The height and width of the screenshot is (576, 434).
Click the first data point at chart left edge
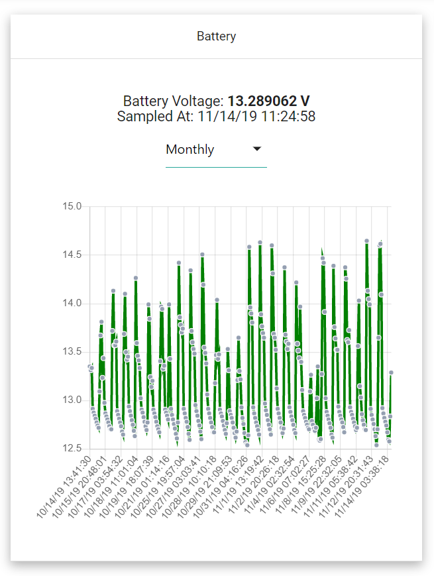(x=89, y=367)
